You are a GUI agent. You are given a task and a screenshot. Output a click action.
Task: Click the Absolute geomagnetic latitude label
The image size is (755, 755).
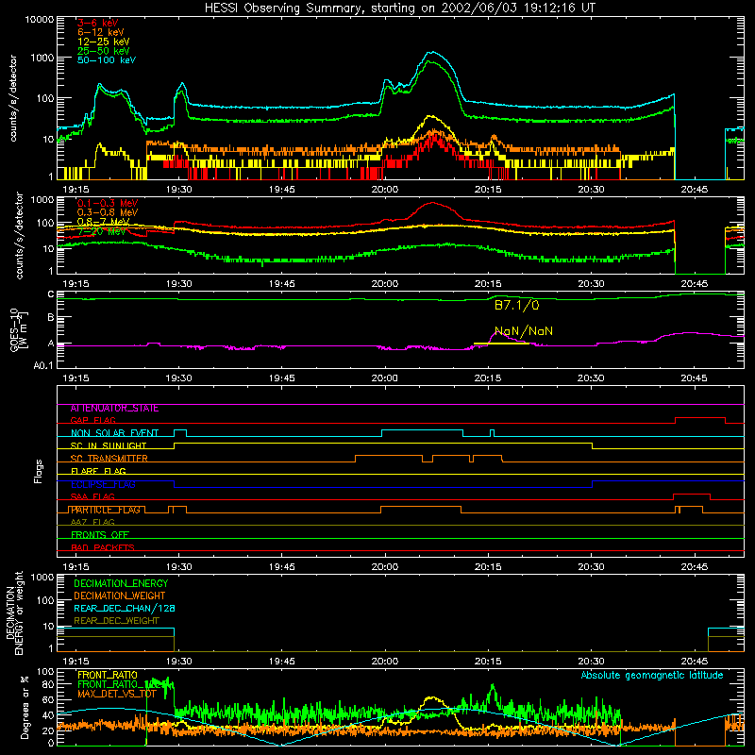pyautogui.click(x=652, y=676)
